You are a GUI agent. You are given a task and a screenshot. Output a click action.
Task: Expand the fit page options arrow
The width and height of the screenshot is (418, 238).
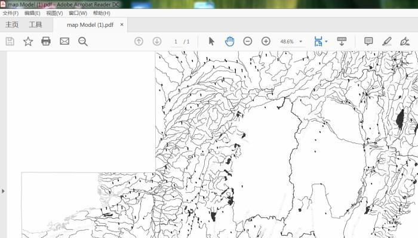tap(326, 42)
